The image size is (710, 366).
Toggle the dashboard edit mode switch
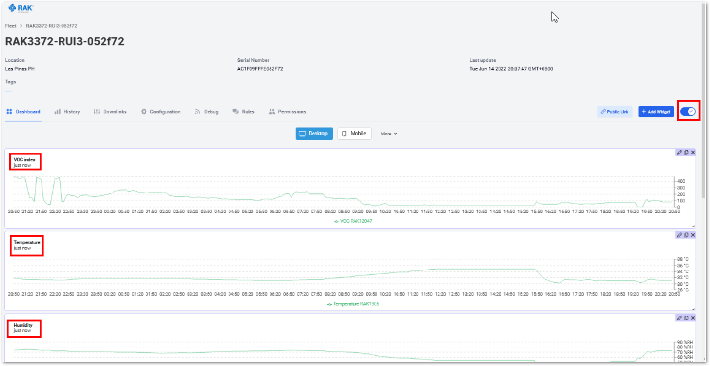pos(688,112)
